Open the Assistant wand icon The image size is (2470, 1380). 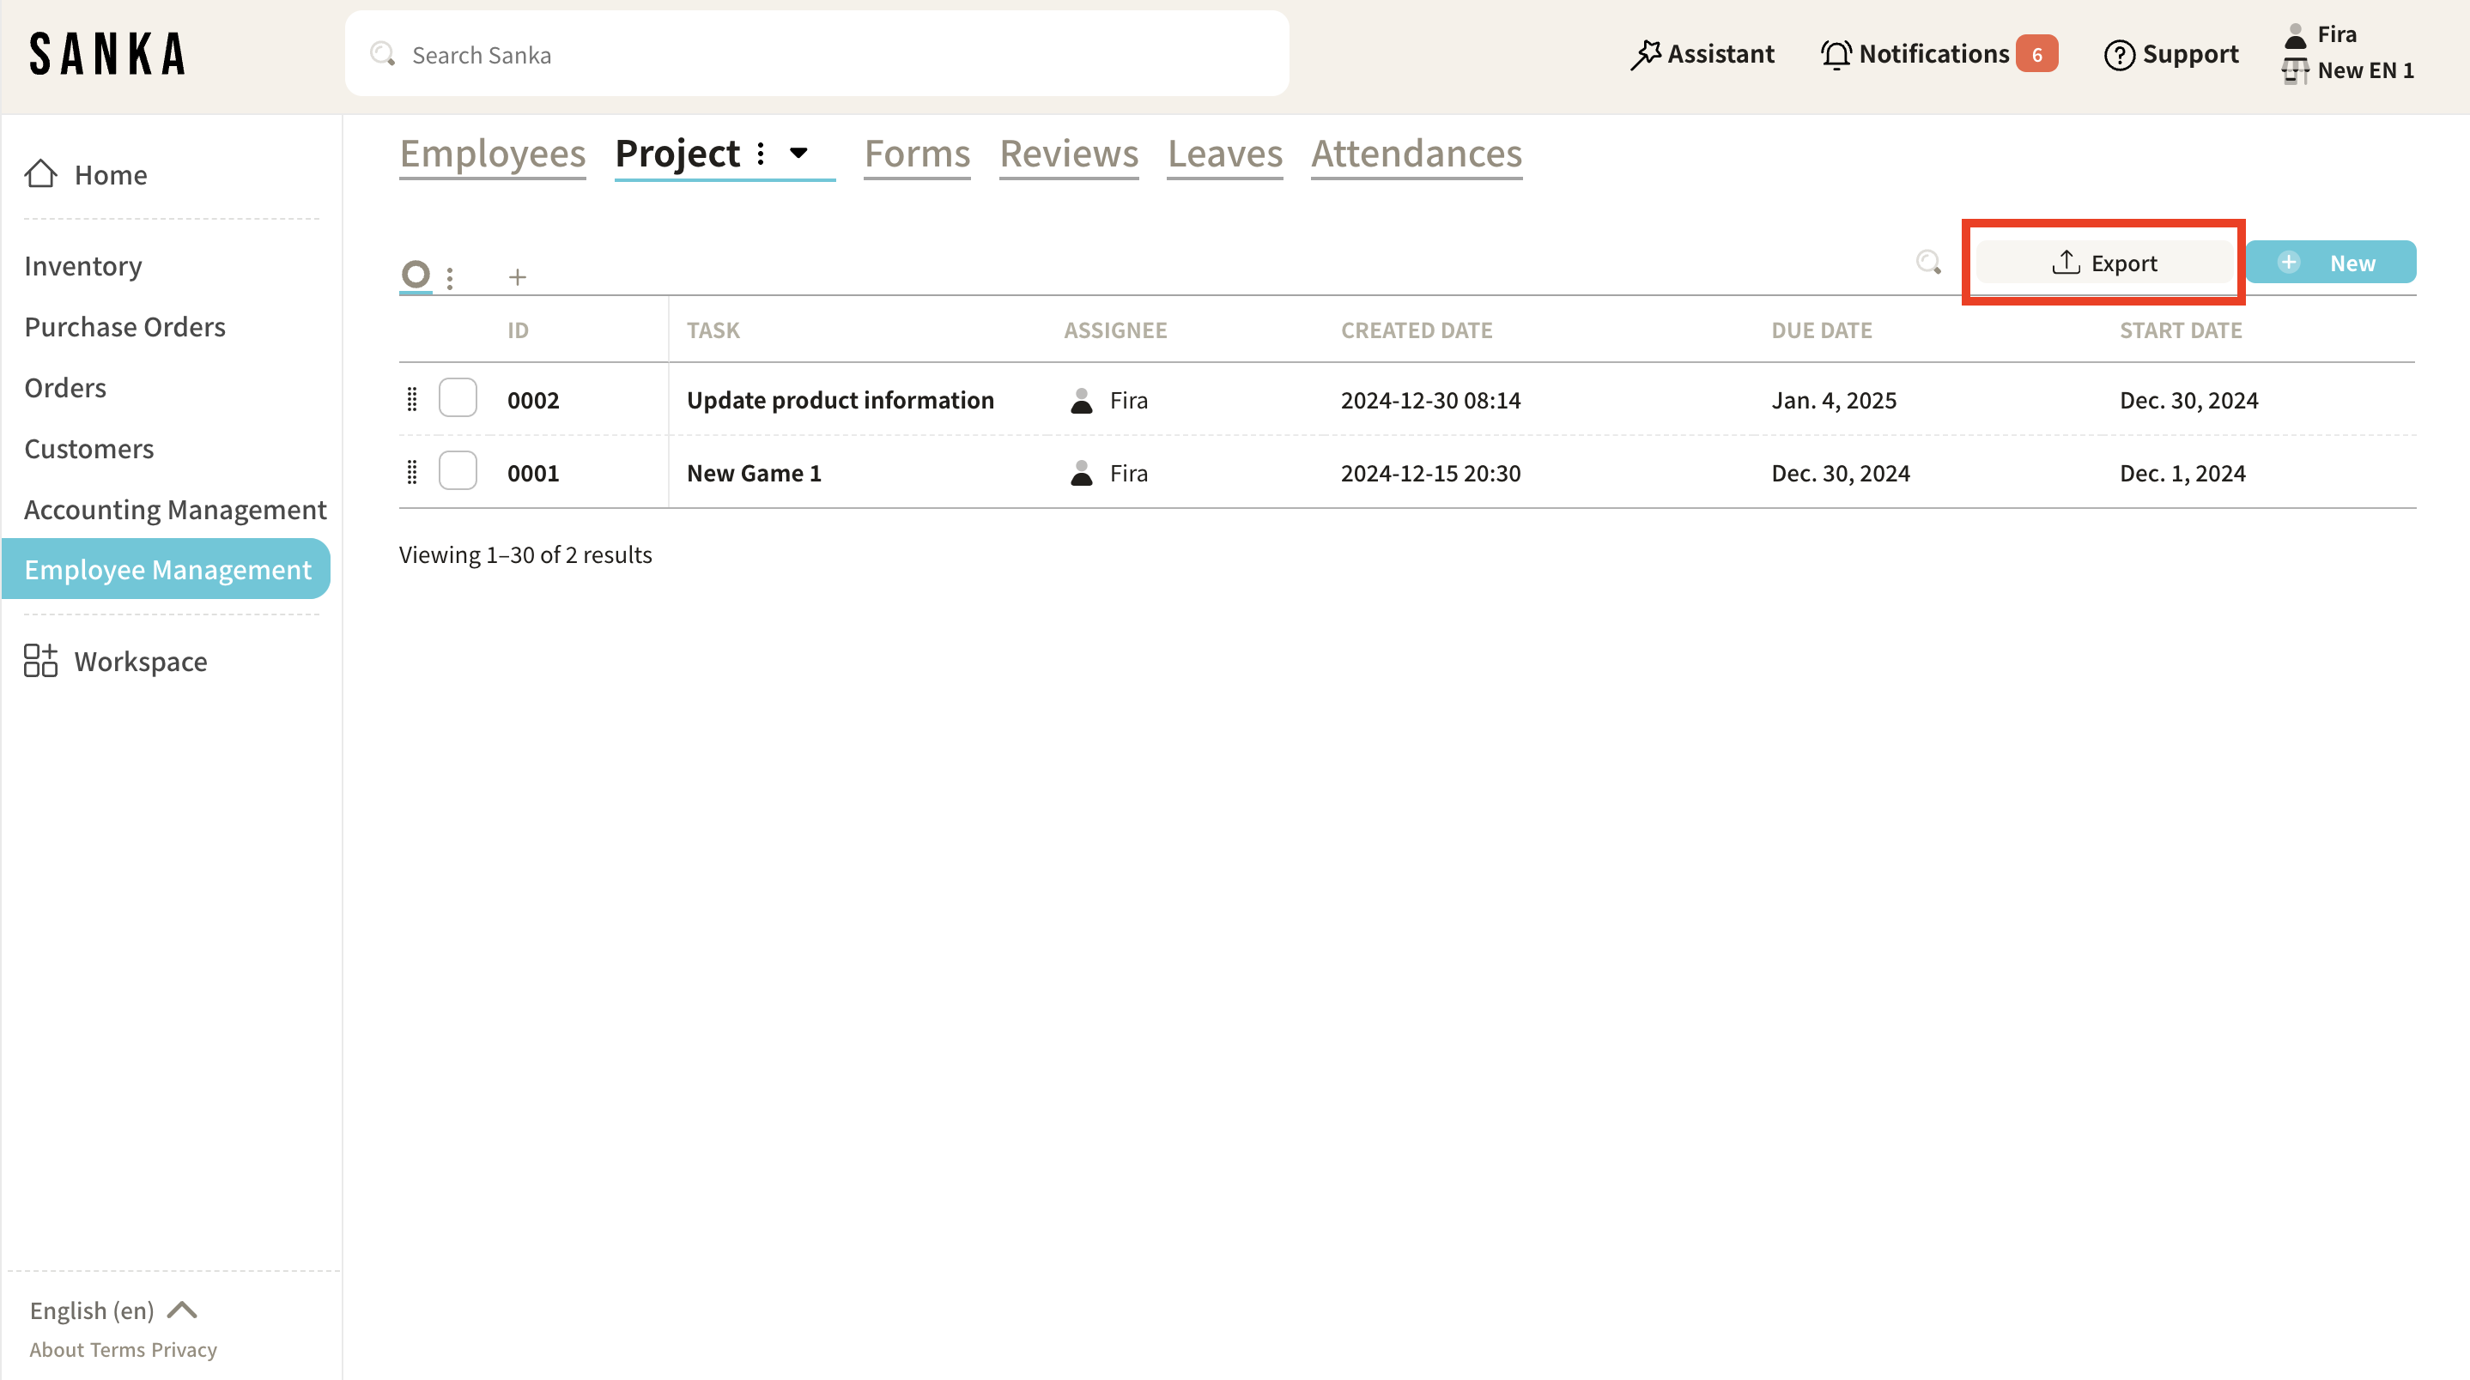coord(1646,55)
